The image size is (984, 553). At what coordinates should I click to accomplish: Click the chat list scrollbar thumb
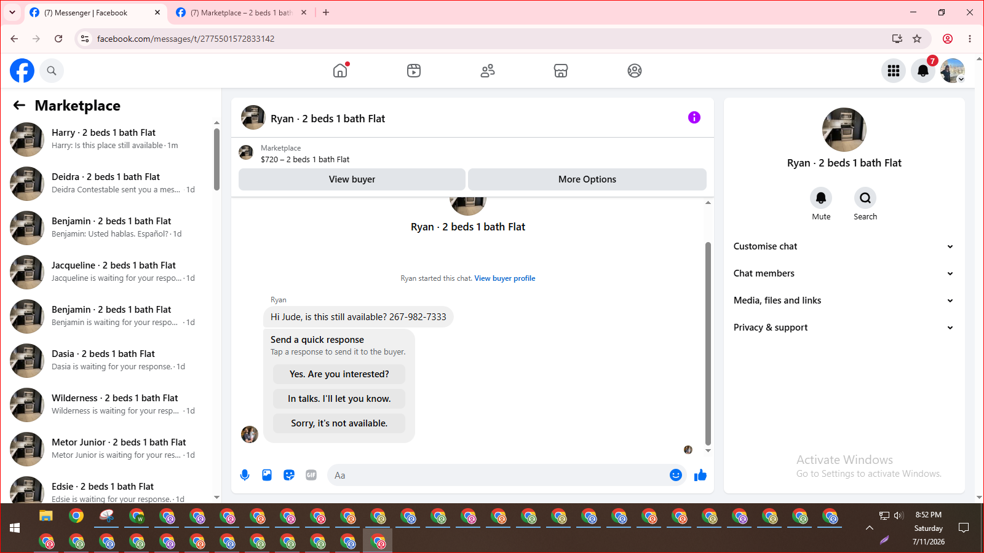pos(216,159)
